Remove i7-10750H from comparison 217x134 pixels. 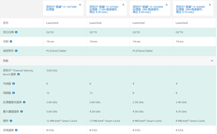coord(80,5)
